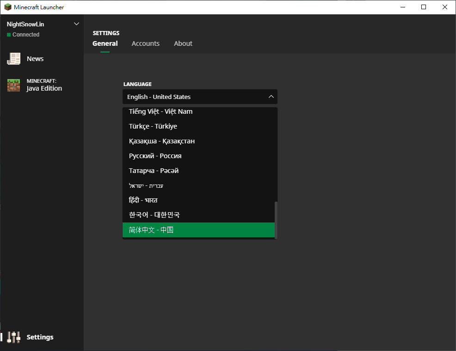This screenshot has height=351, width=456.
Task: Switch to the Accounts tab
Action: point(145,43)
